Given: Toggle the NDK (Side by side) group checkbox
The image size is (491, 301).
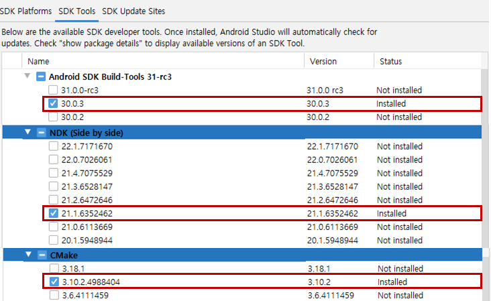Looking at the screenshot, I should click(x=42, y=133).
